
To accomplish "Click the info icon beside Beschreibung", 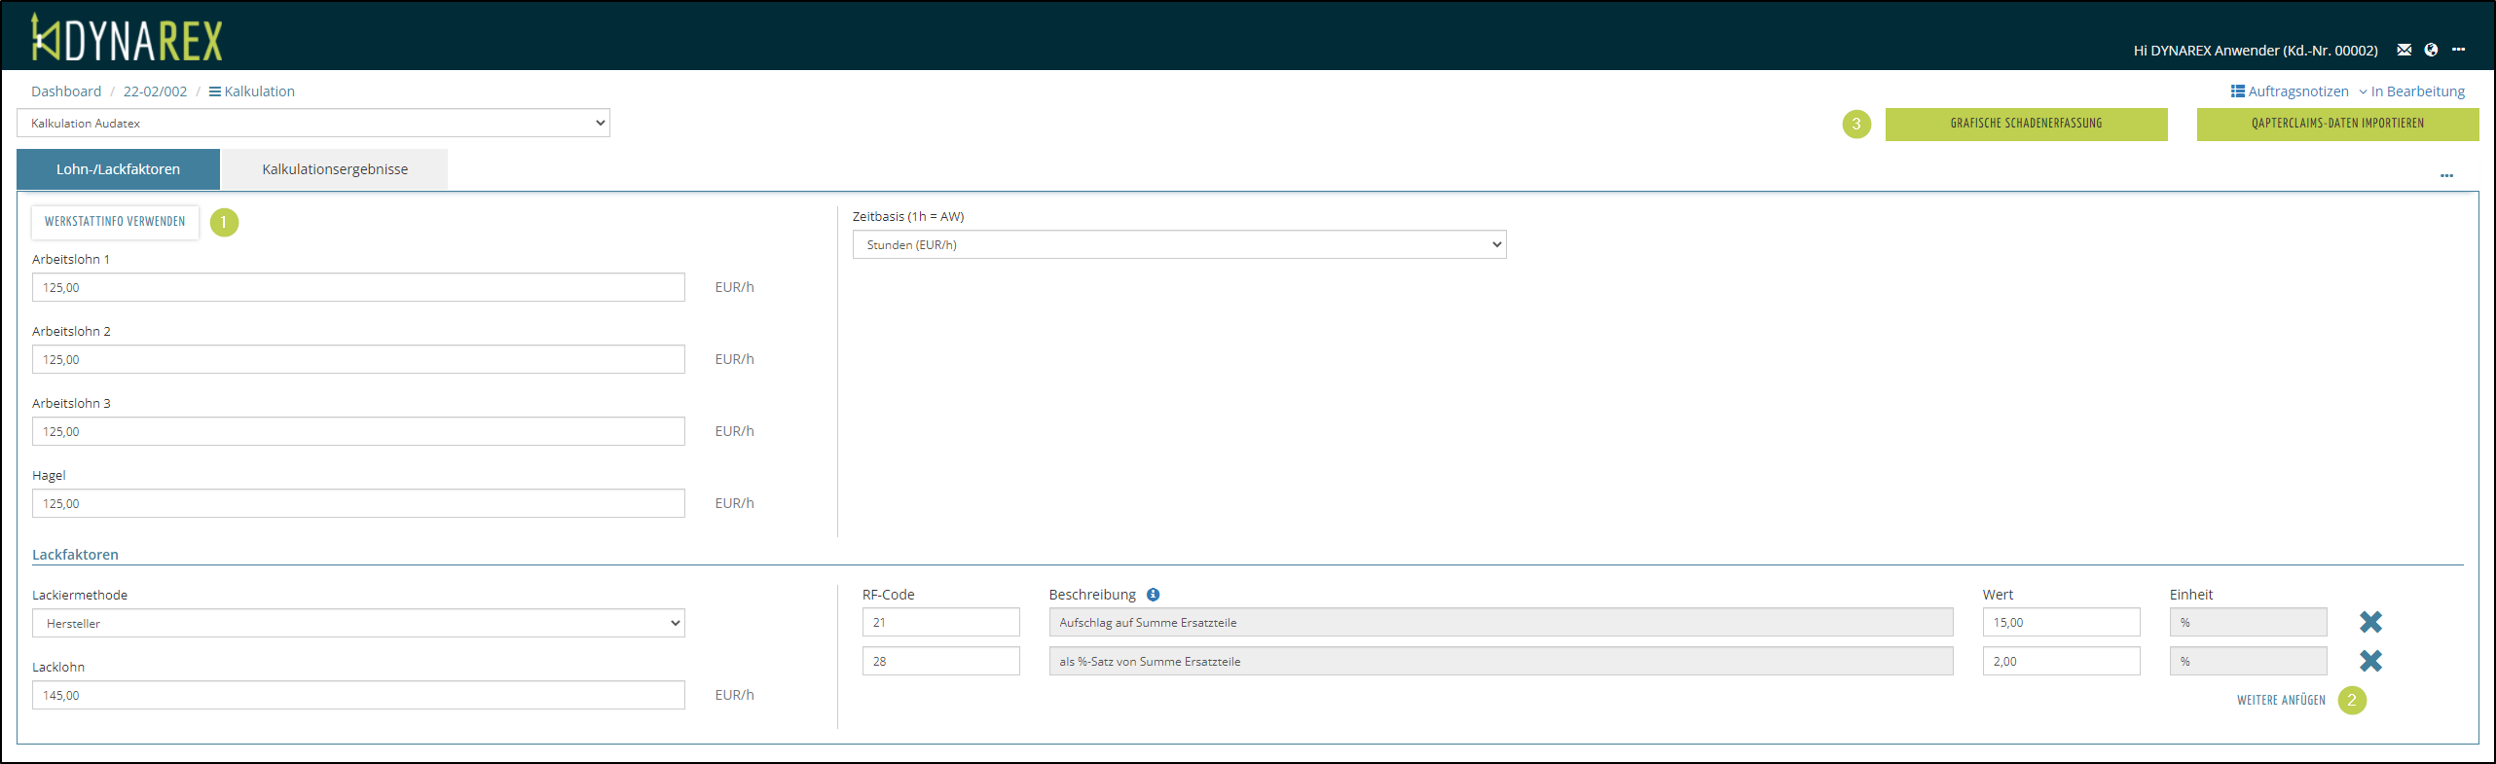I will [1153, 595].
